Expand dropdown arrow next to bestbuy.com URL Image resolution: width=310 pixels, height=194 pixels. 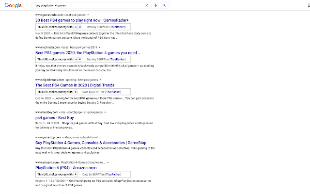click(x=105, y=112)
